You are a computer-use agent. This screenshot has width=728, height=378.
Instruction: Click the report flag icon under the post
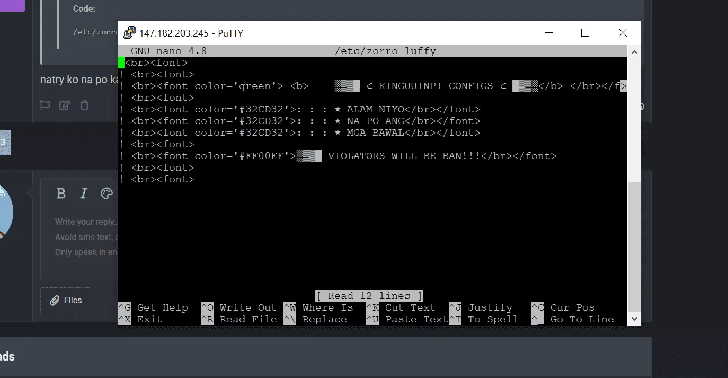pyautogui.click(x=45, y=105)
